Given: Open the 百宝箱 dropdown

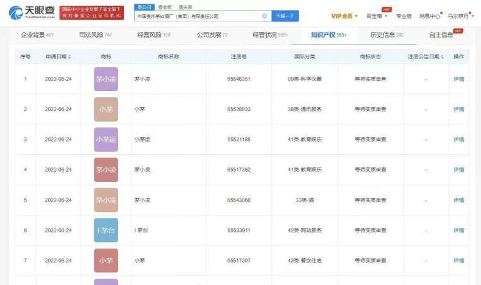Looking at the screenshot, I should pos(377,16).
